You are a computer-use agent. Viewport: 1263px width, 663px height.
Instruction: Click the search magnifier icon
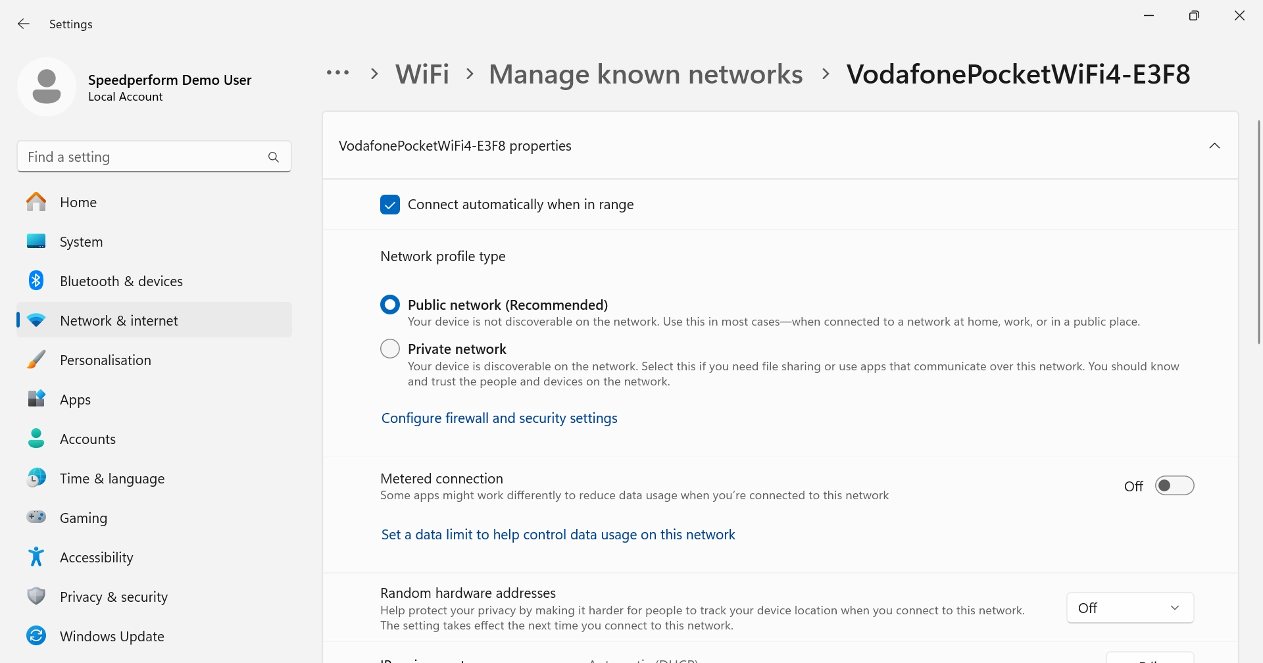(x=274, y=157)
